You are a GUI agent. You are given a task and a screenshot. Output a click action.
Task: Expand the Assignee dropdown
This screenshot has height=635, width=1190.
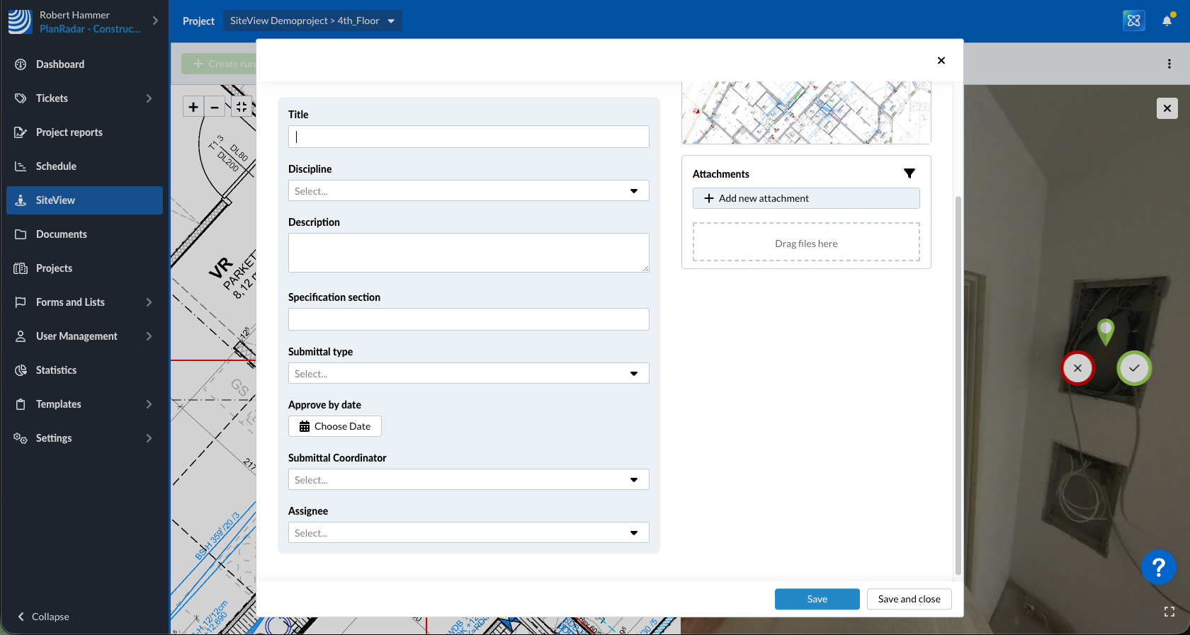(x=468, y=533)
